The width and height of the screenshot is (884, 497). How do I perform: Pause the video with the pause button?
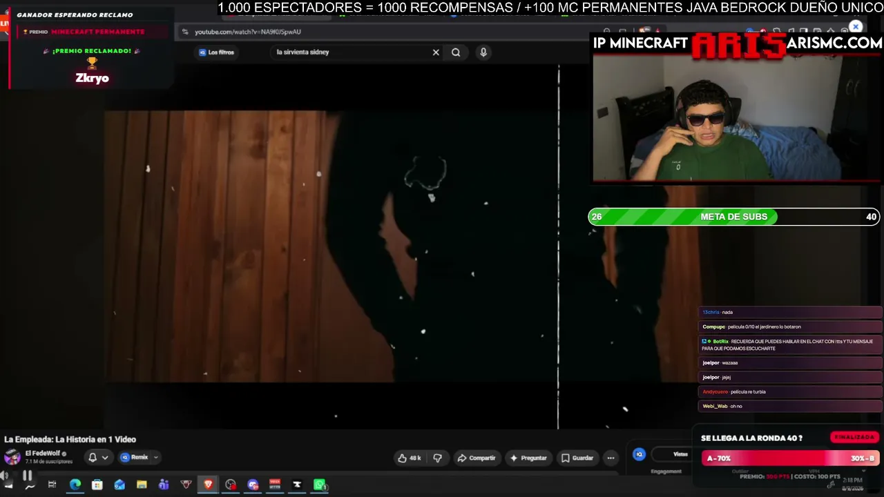click(28, 476)
